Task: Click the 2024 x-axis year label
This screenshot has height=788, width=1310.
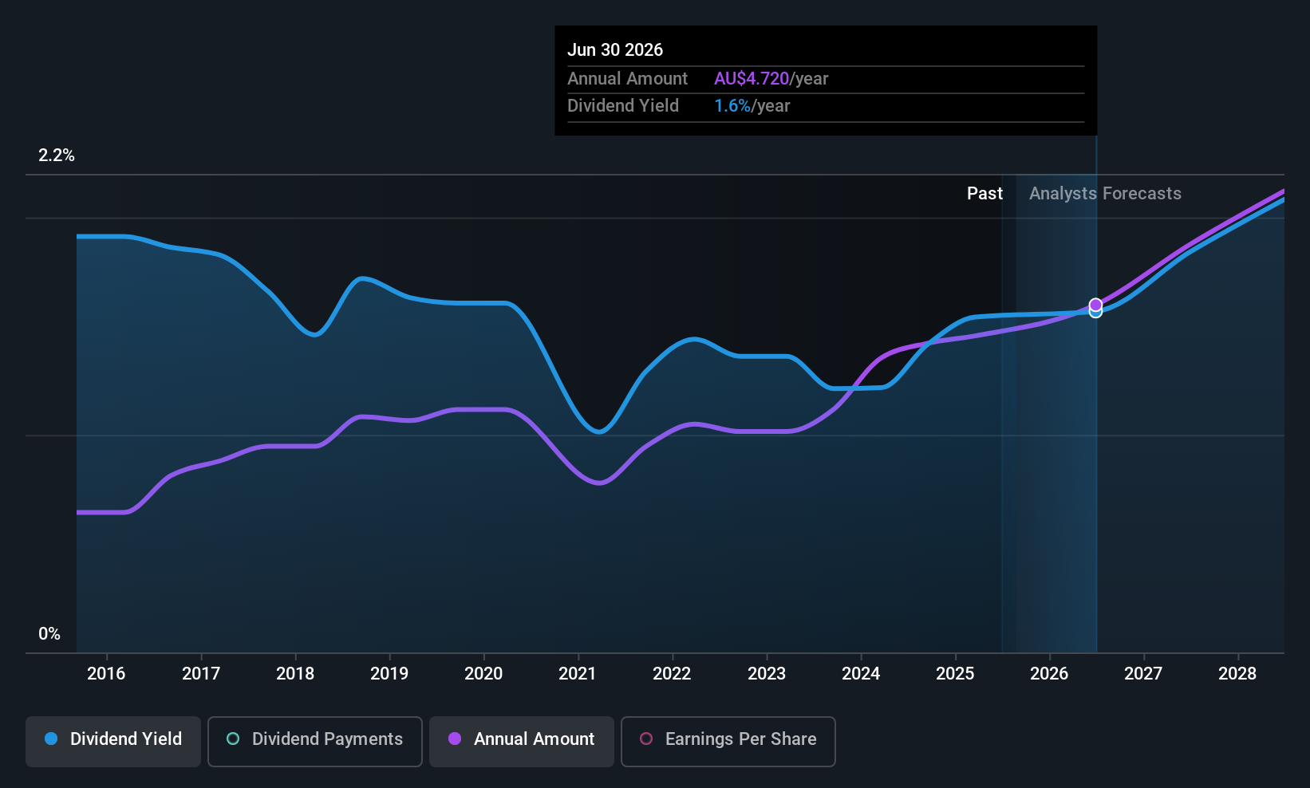Action: (x=861, y=674)
